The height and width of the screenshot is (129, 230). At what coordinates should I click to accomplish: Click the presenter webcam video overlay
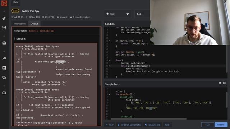point(190,22)
